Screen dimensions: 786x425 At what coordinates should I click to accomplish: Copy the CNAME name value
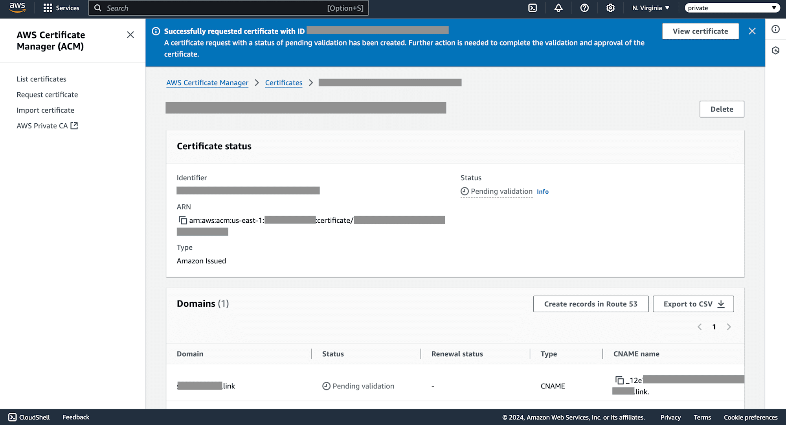[619, 380]
